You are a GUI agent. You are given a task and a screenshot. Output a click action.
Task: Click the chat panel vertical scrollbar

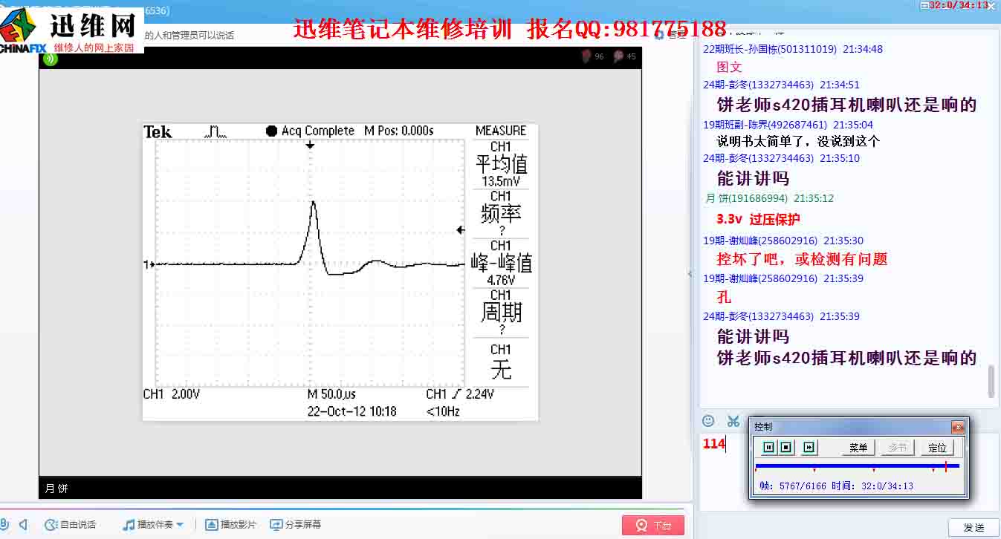coord(991,381)
